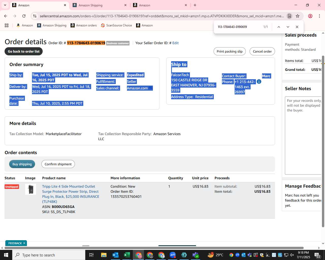Click SKU SS_DS_TLP4BK text
The width and height of the screenshot is (325, 260).
click(59, 212)
